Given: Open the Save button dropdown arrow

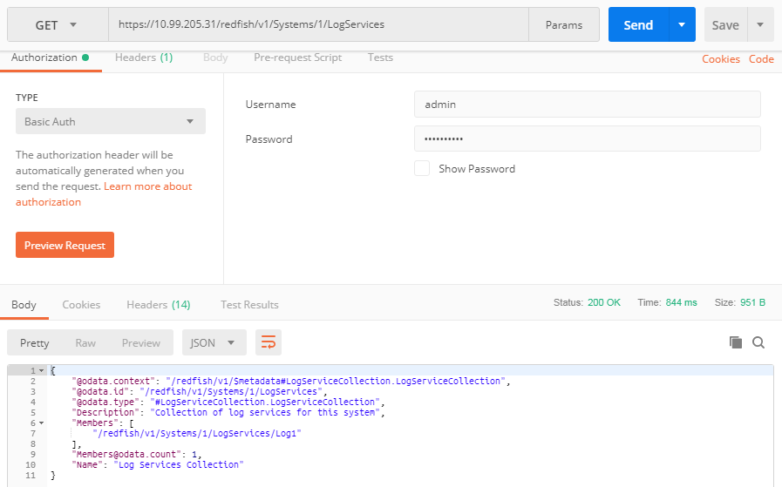Looking at the screenshot, I should pyautogui.click(x=760, y=24).
